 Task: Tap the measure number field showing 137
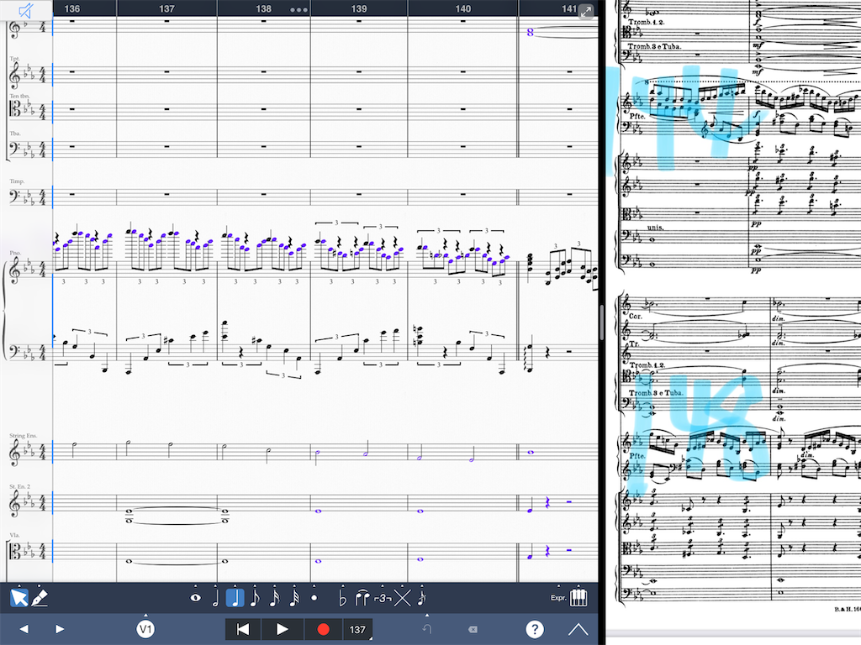[358, 630]
